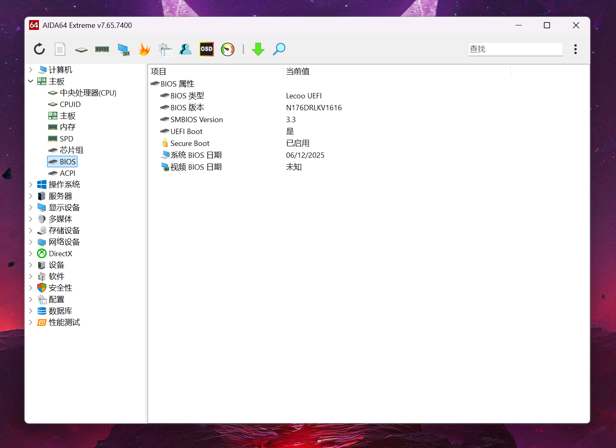Click the user profile toolbar icon
This screenshot has width=616, height=448.
click(x=186, y=49)
